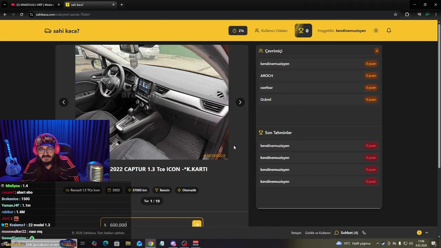
Task: Close the ANADOLULU ARİF tab
Action: 59,5
